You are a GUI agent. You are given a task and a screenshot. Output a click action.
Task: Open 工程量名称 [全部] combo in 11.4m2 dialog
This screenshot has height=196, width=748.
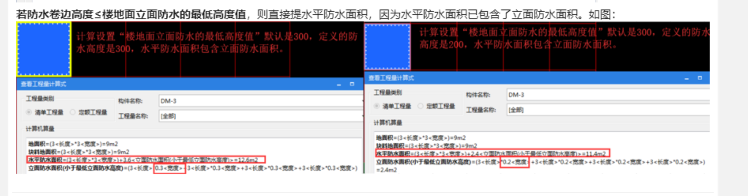click(x=608, y=110)
